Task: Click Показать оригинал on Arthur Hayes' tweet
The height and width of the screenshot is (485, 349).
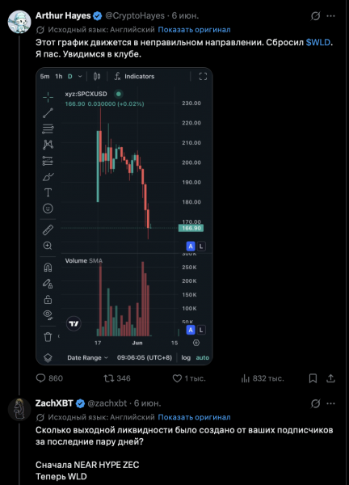Action: pos(194,30)
